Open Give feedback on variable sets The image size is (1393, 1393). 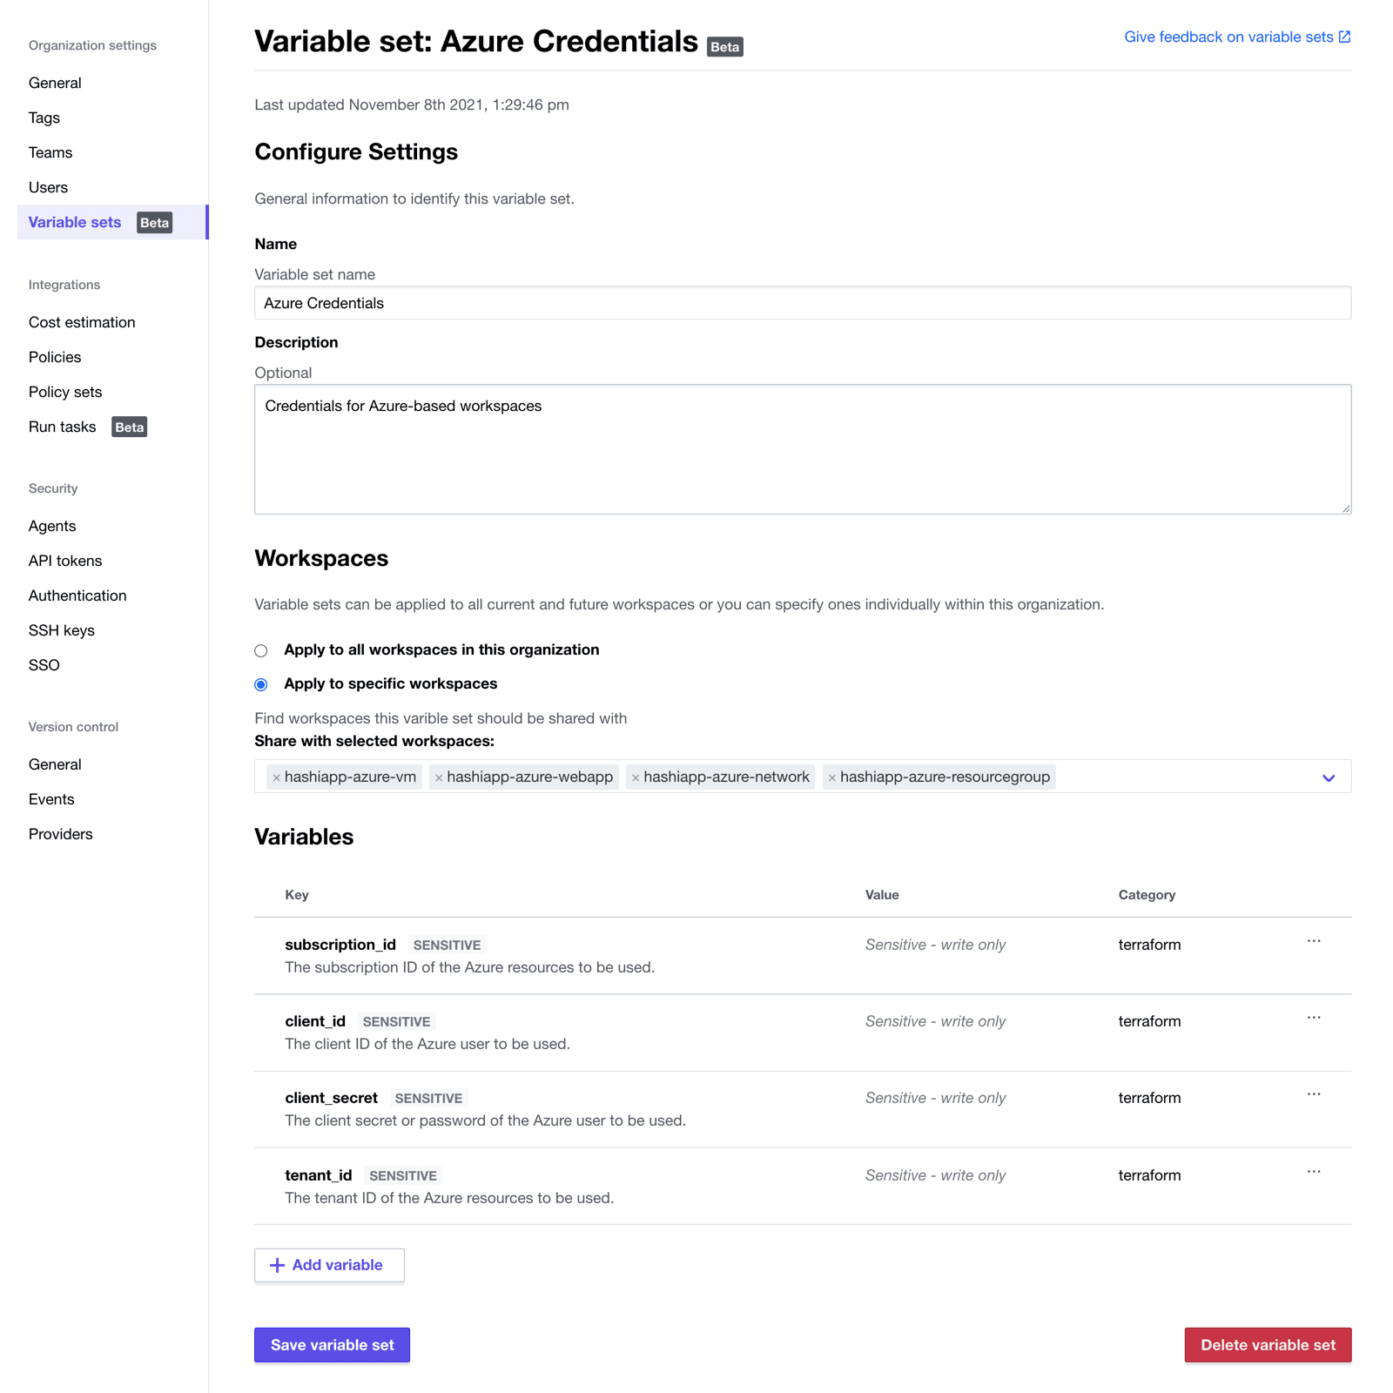(x=1228, y=37)
